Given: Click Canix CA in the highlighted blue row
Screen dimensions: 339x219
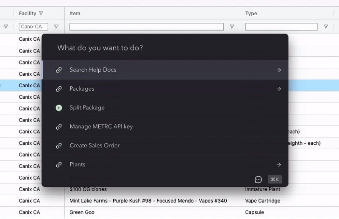Looking at the screenshot, I should pos(29,86).
